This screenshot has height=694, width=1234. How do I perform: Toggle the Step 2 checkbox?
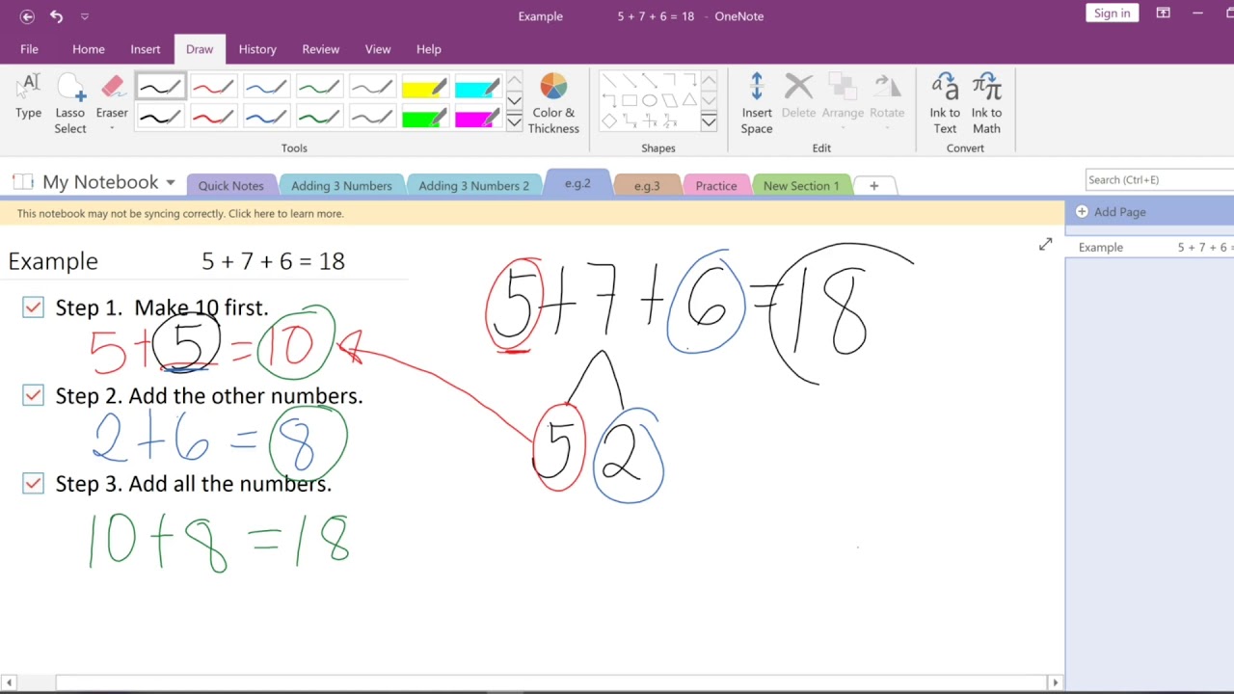pyautogui.click(x=34, y=395)
